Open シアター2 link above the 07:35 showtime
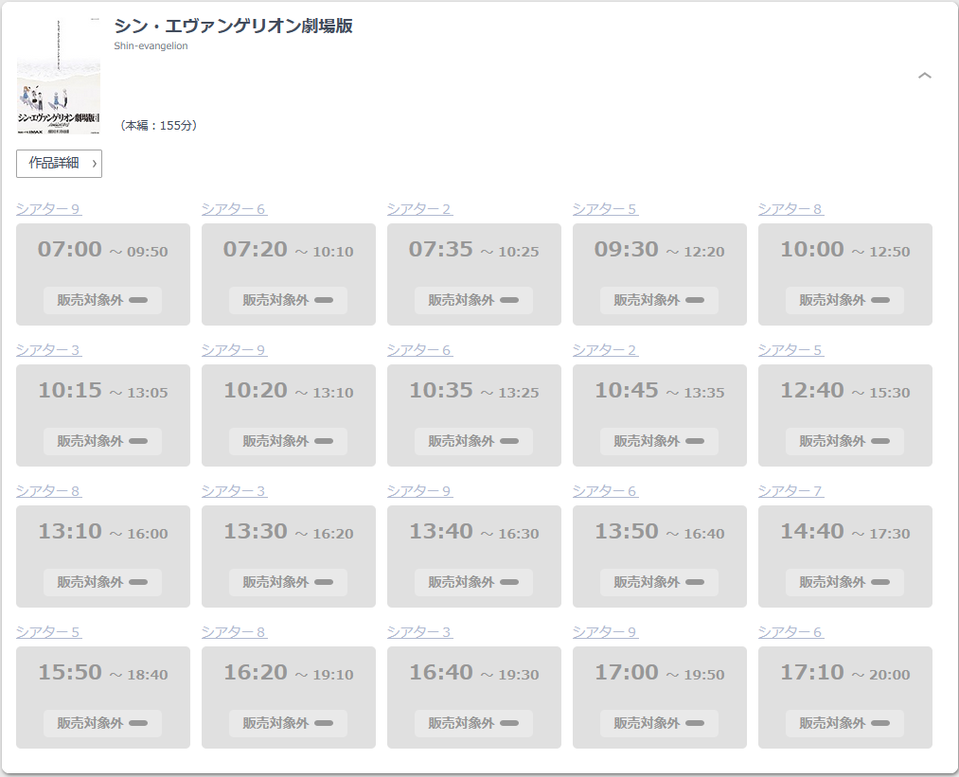This screenshot has height=777, width=959. (x=419, y=209)
